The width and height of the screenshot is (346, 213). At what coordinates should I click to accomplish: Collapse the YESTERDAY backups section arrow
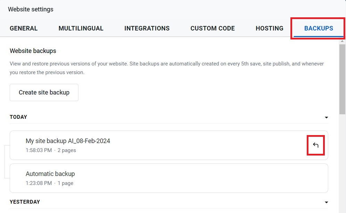click(326, 202)
